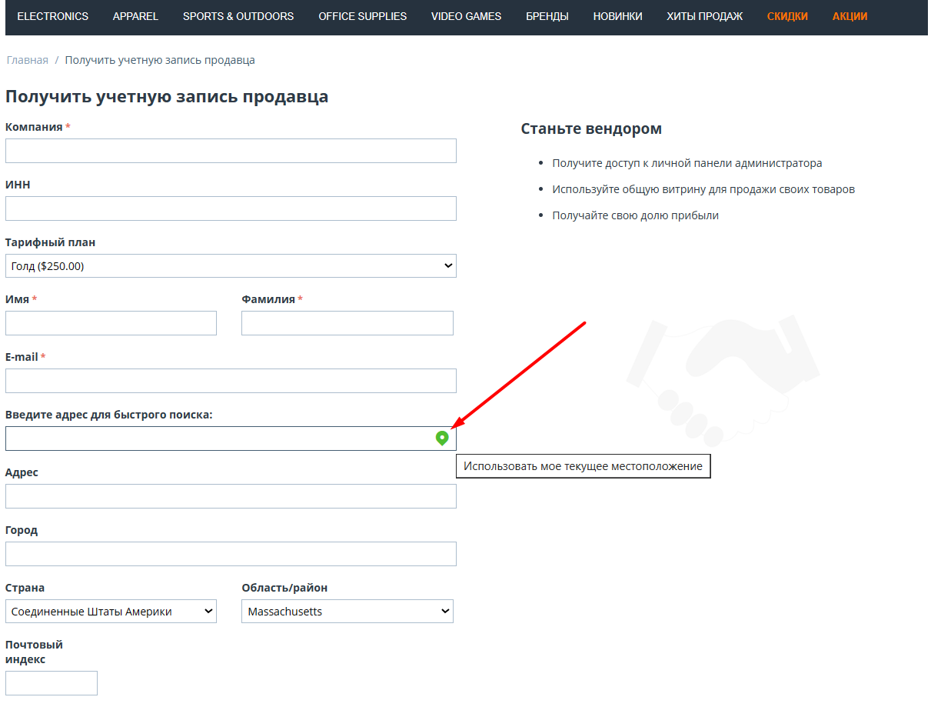Open the Electronics menu category
The image size is (931, 707).
(x=53, y=16)
